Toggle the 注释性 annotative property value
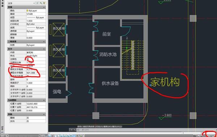This screenshot has width=217, height=137. pos(36,59)
